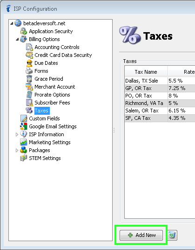The width and height of the screenshot is (195, 250).
Task: Click the Due Dates worker icon
Action: pos(29,63)
